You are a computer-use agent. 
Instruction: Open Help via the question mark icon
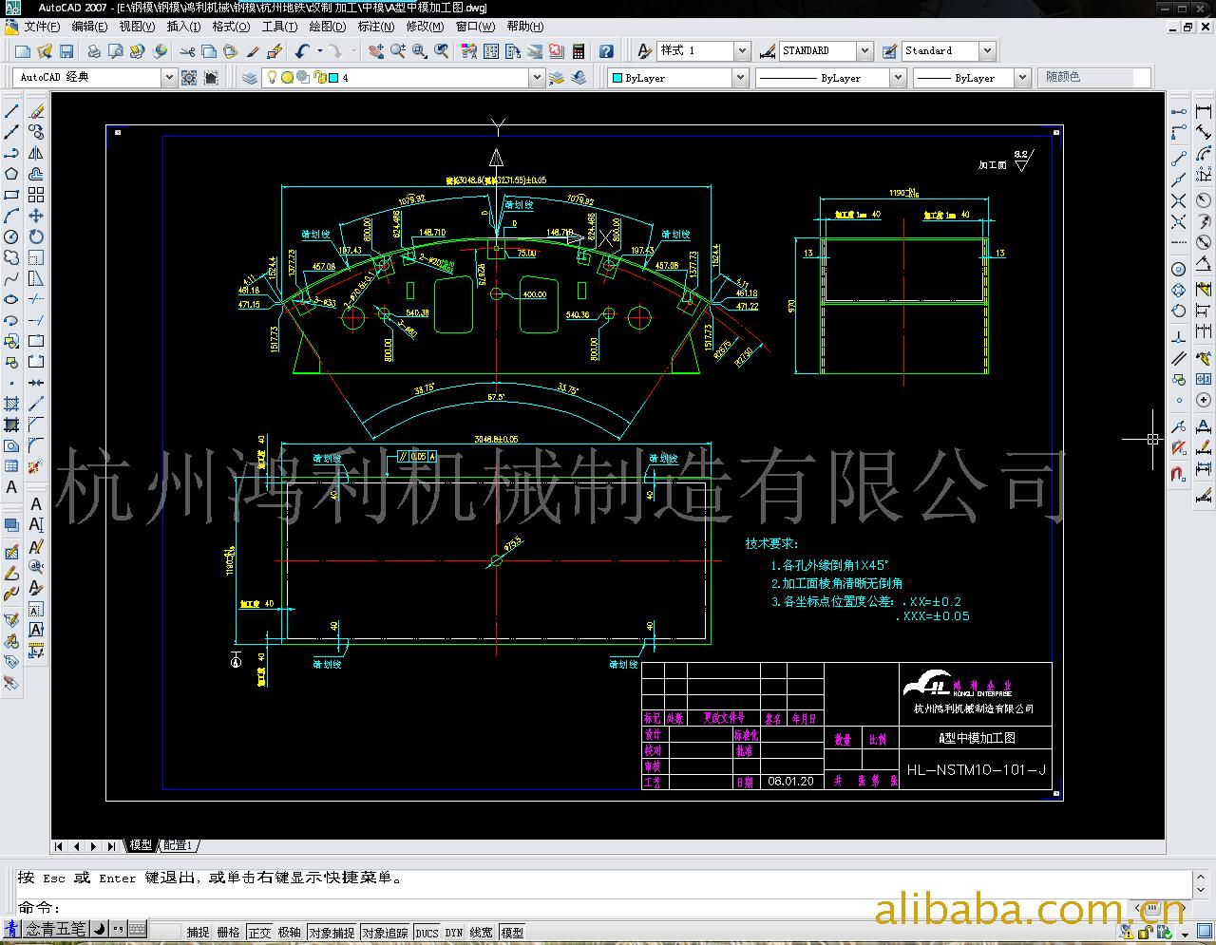(606, 51)
